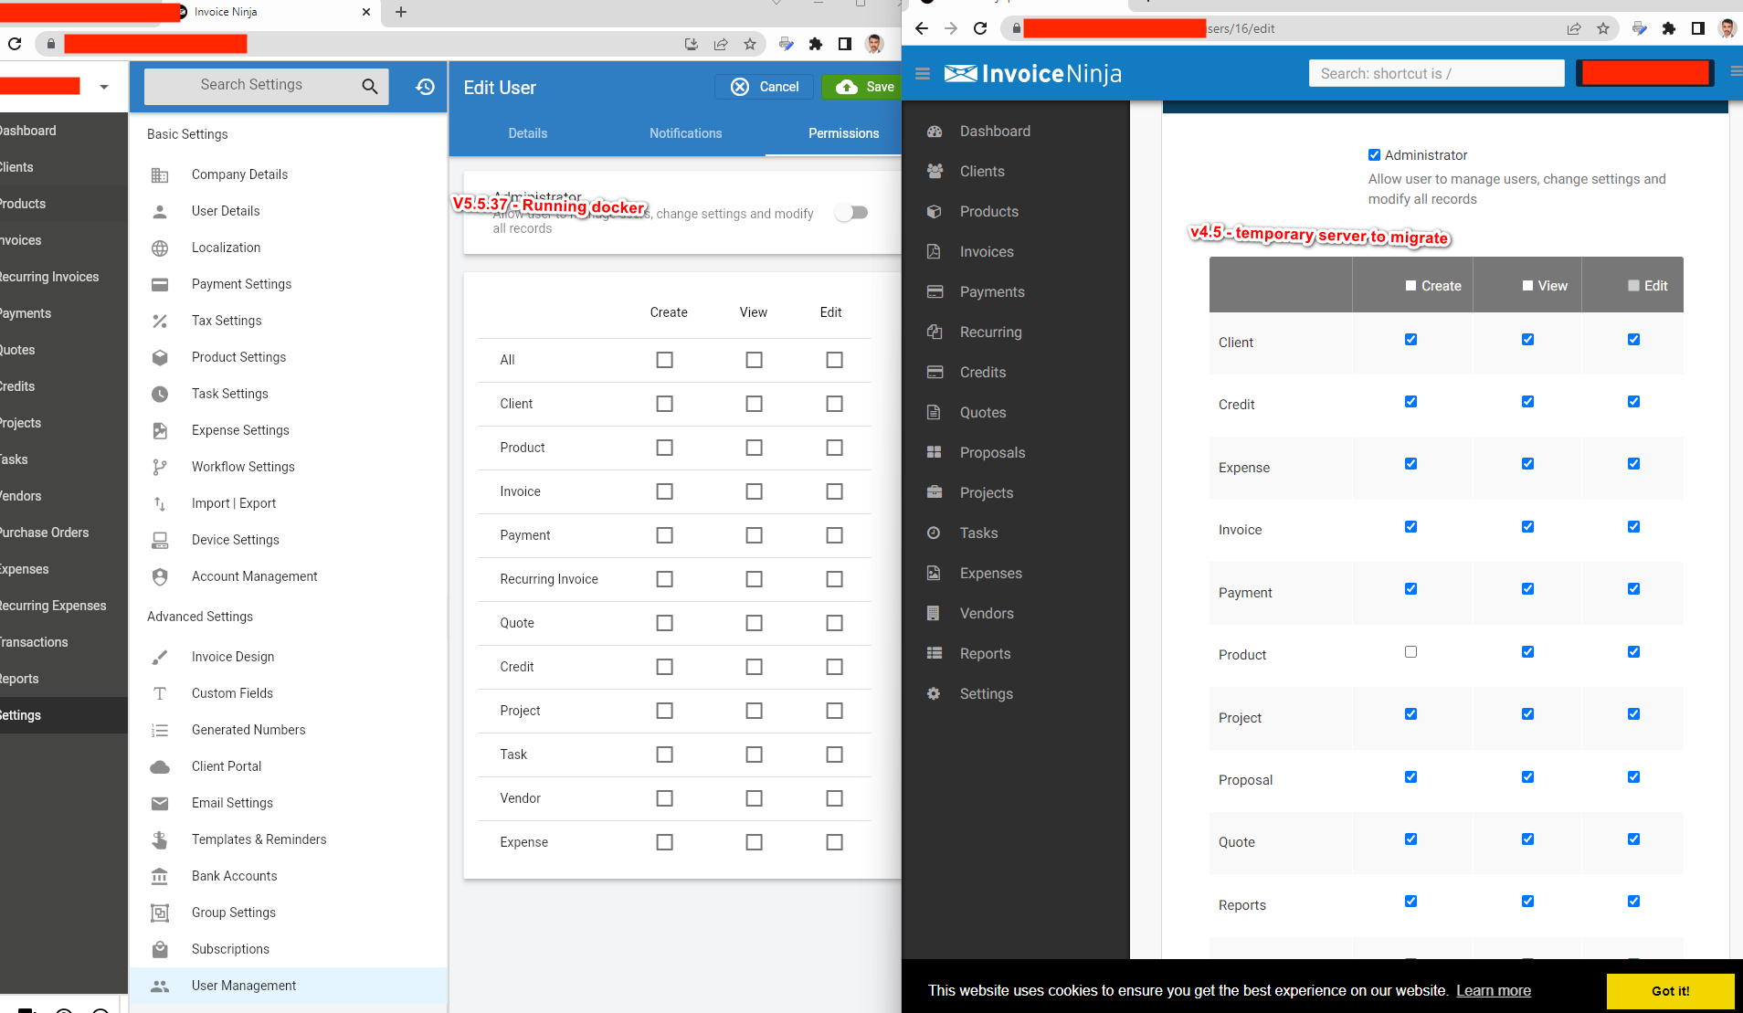
Task: Open the Details tab
Action: click(527, 133)
